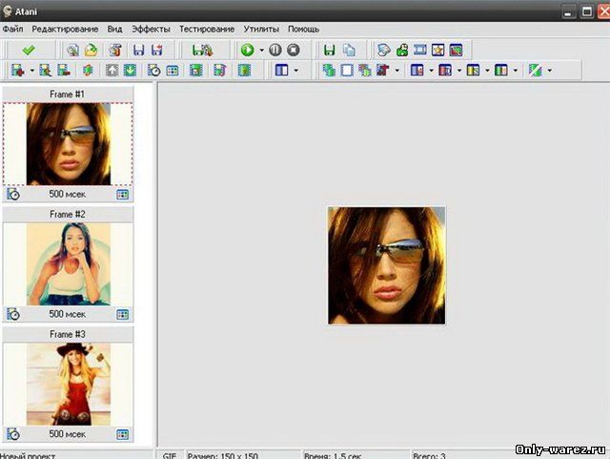Viewport: 610px width, 459px height.
Task: Open the panel layout dropdown arrow
Action: [295, 71]
